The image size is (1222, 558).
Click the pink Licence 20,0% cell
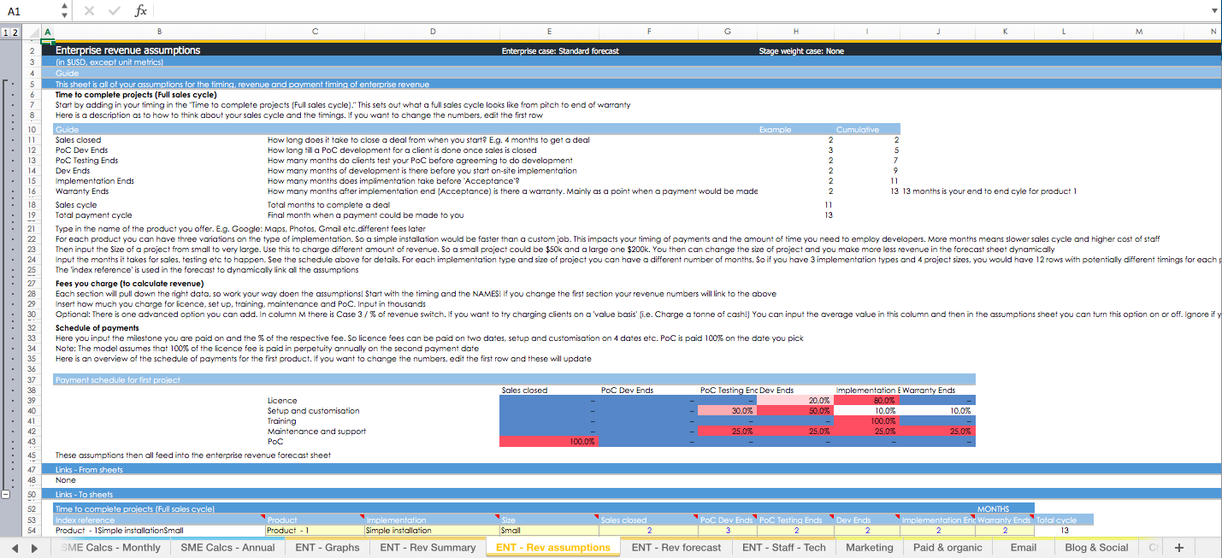[x=795, y=400]
